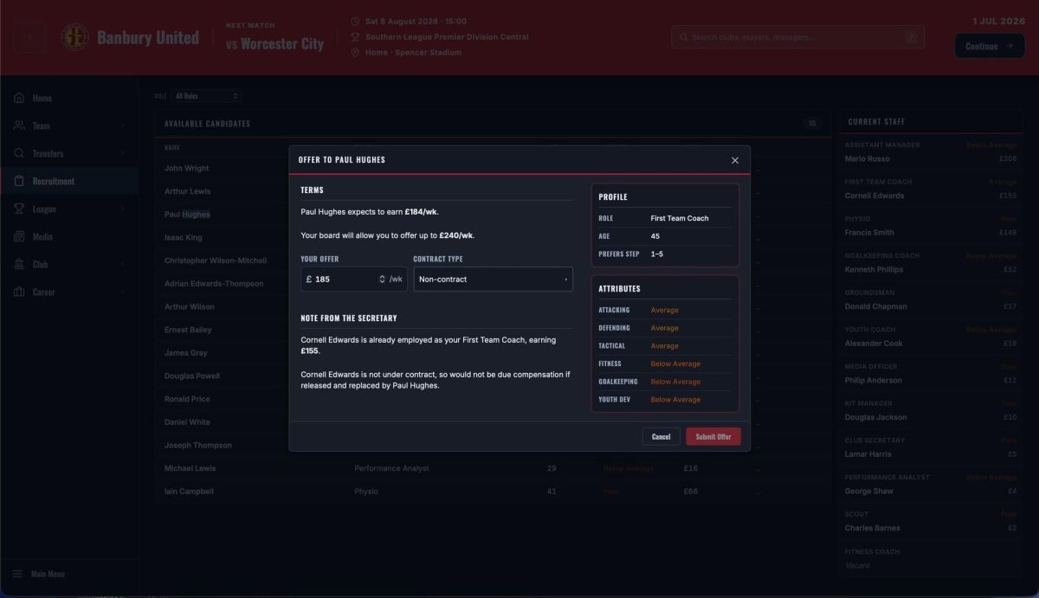
Task: Click Main Menu at the bottom
Action: tap(48, 574)
